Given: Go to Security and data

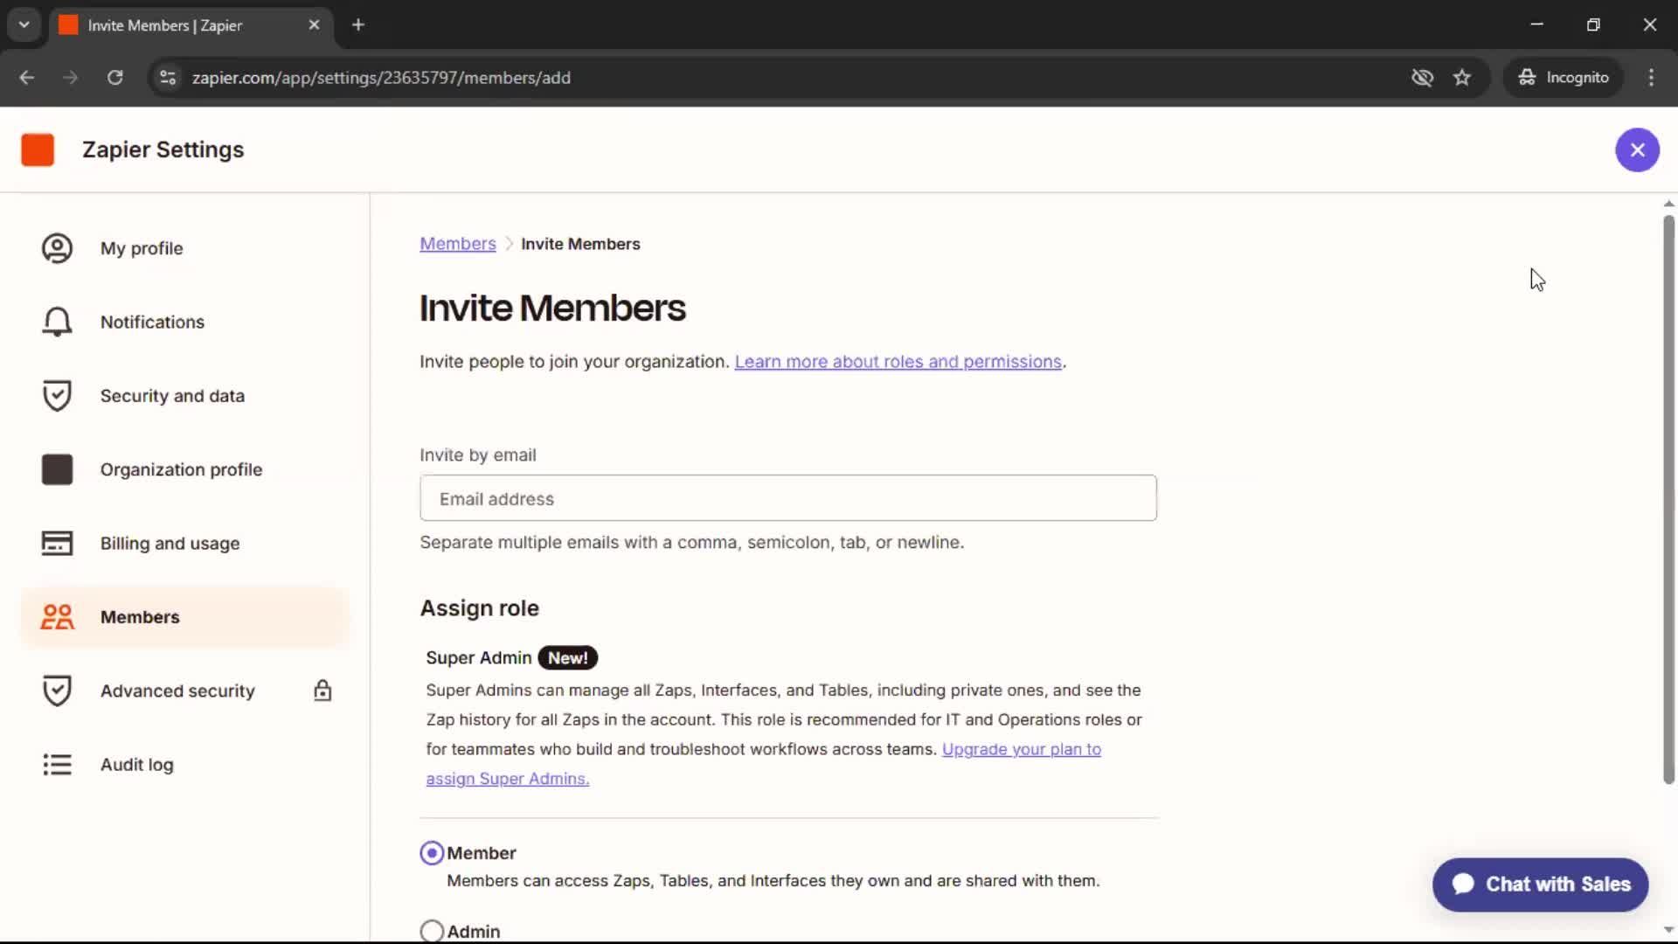Looking at the screenshot, I should pyautogui.click(x=185, y=396).
